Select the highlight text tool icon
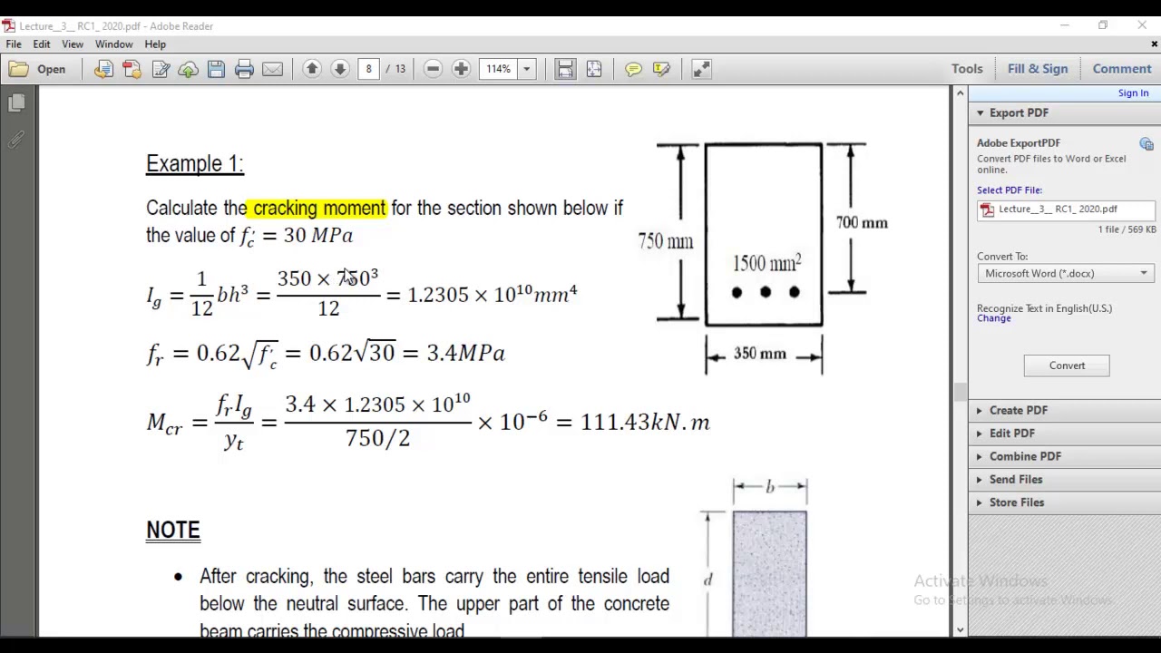The image size is (1161, 653). click(x=661, y=69)
